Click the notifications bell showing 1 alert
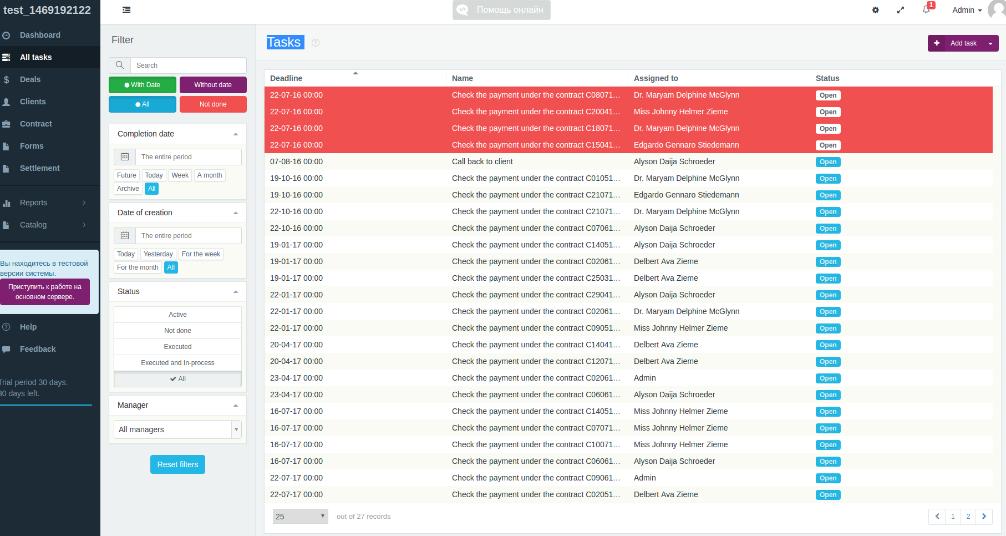The image size is (1006, 536). click(x=926, y=10)
